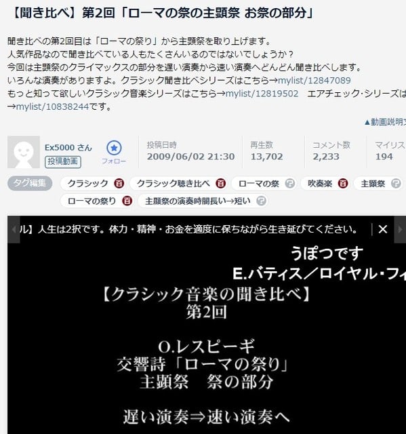
Task: Open dictionary icon beside クラシック聴き比べ tag
Action: pyautogui.click(x=221, y=184)
